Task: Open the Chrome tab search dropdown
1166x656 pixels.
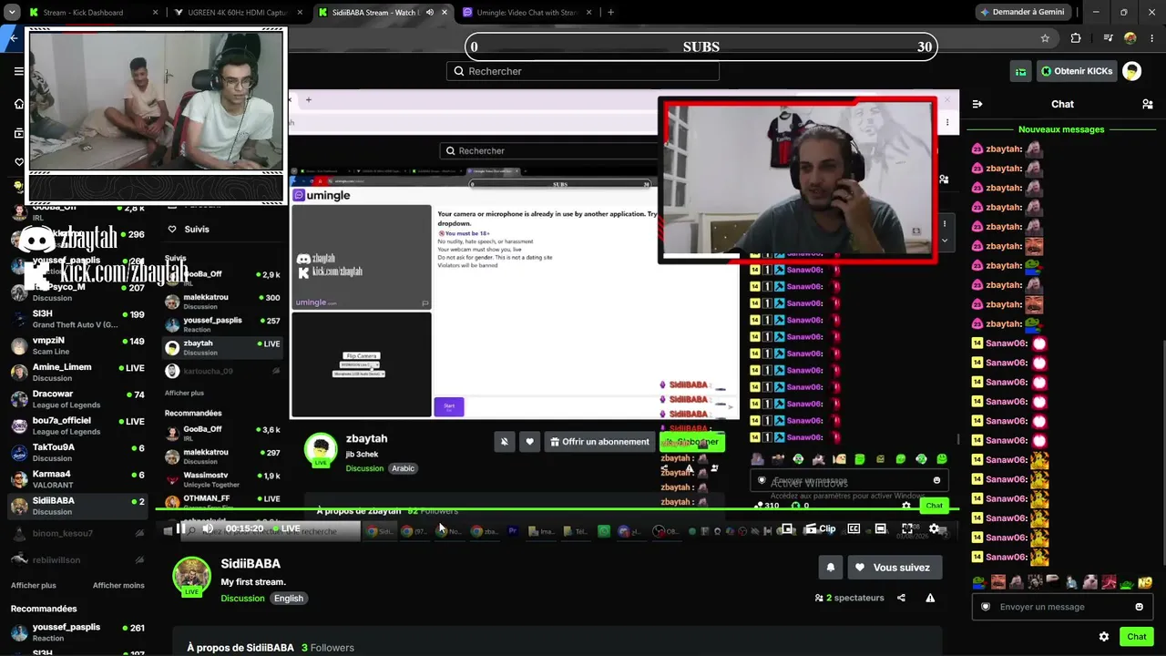Action: [12, 12]
